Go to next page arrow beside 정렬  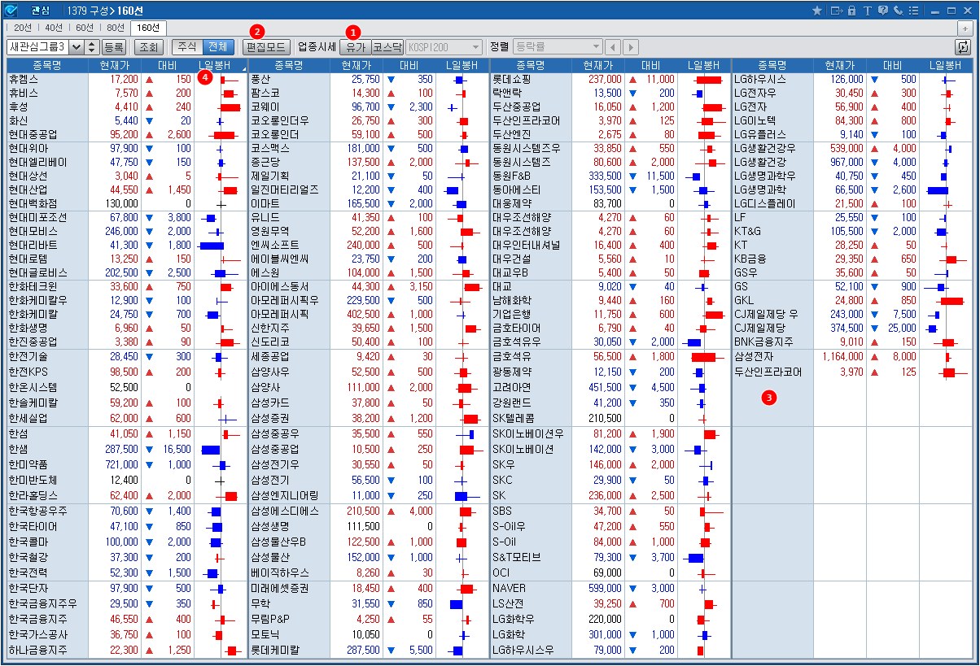point(631,47)
